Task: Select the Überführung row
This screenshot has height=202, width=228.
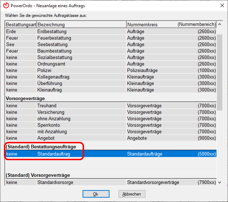Action: (111, 84)
